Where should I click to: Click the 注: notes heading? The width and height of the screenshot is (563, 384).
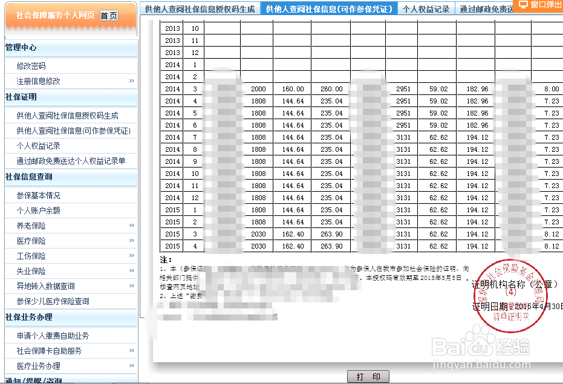[166, 259]
